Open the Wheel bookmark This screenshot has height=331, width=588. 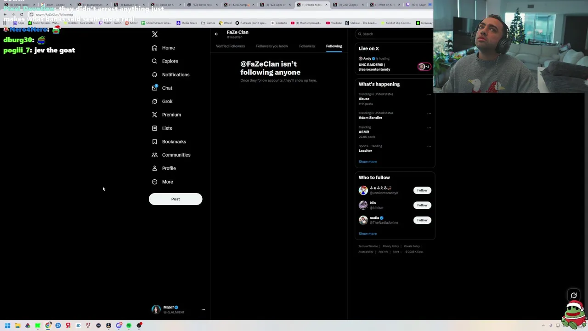[x=225, y=23]
